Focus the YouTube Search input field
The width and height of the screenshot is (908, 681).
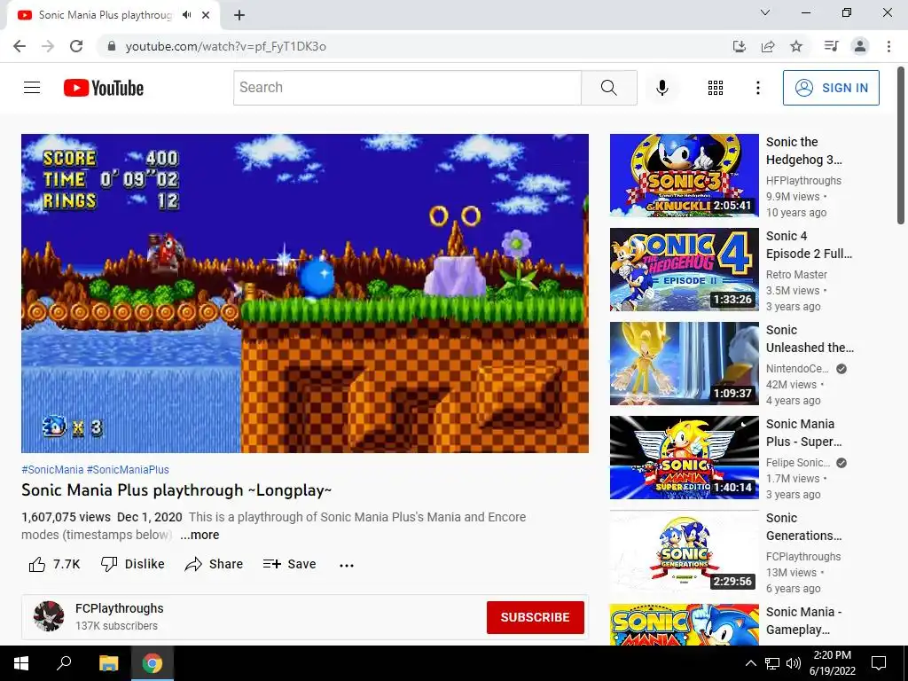pyautogui.click(x=407, y=88)
